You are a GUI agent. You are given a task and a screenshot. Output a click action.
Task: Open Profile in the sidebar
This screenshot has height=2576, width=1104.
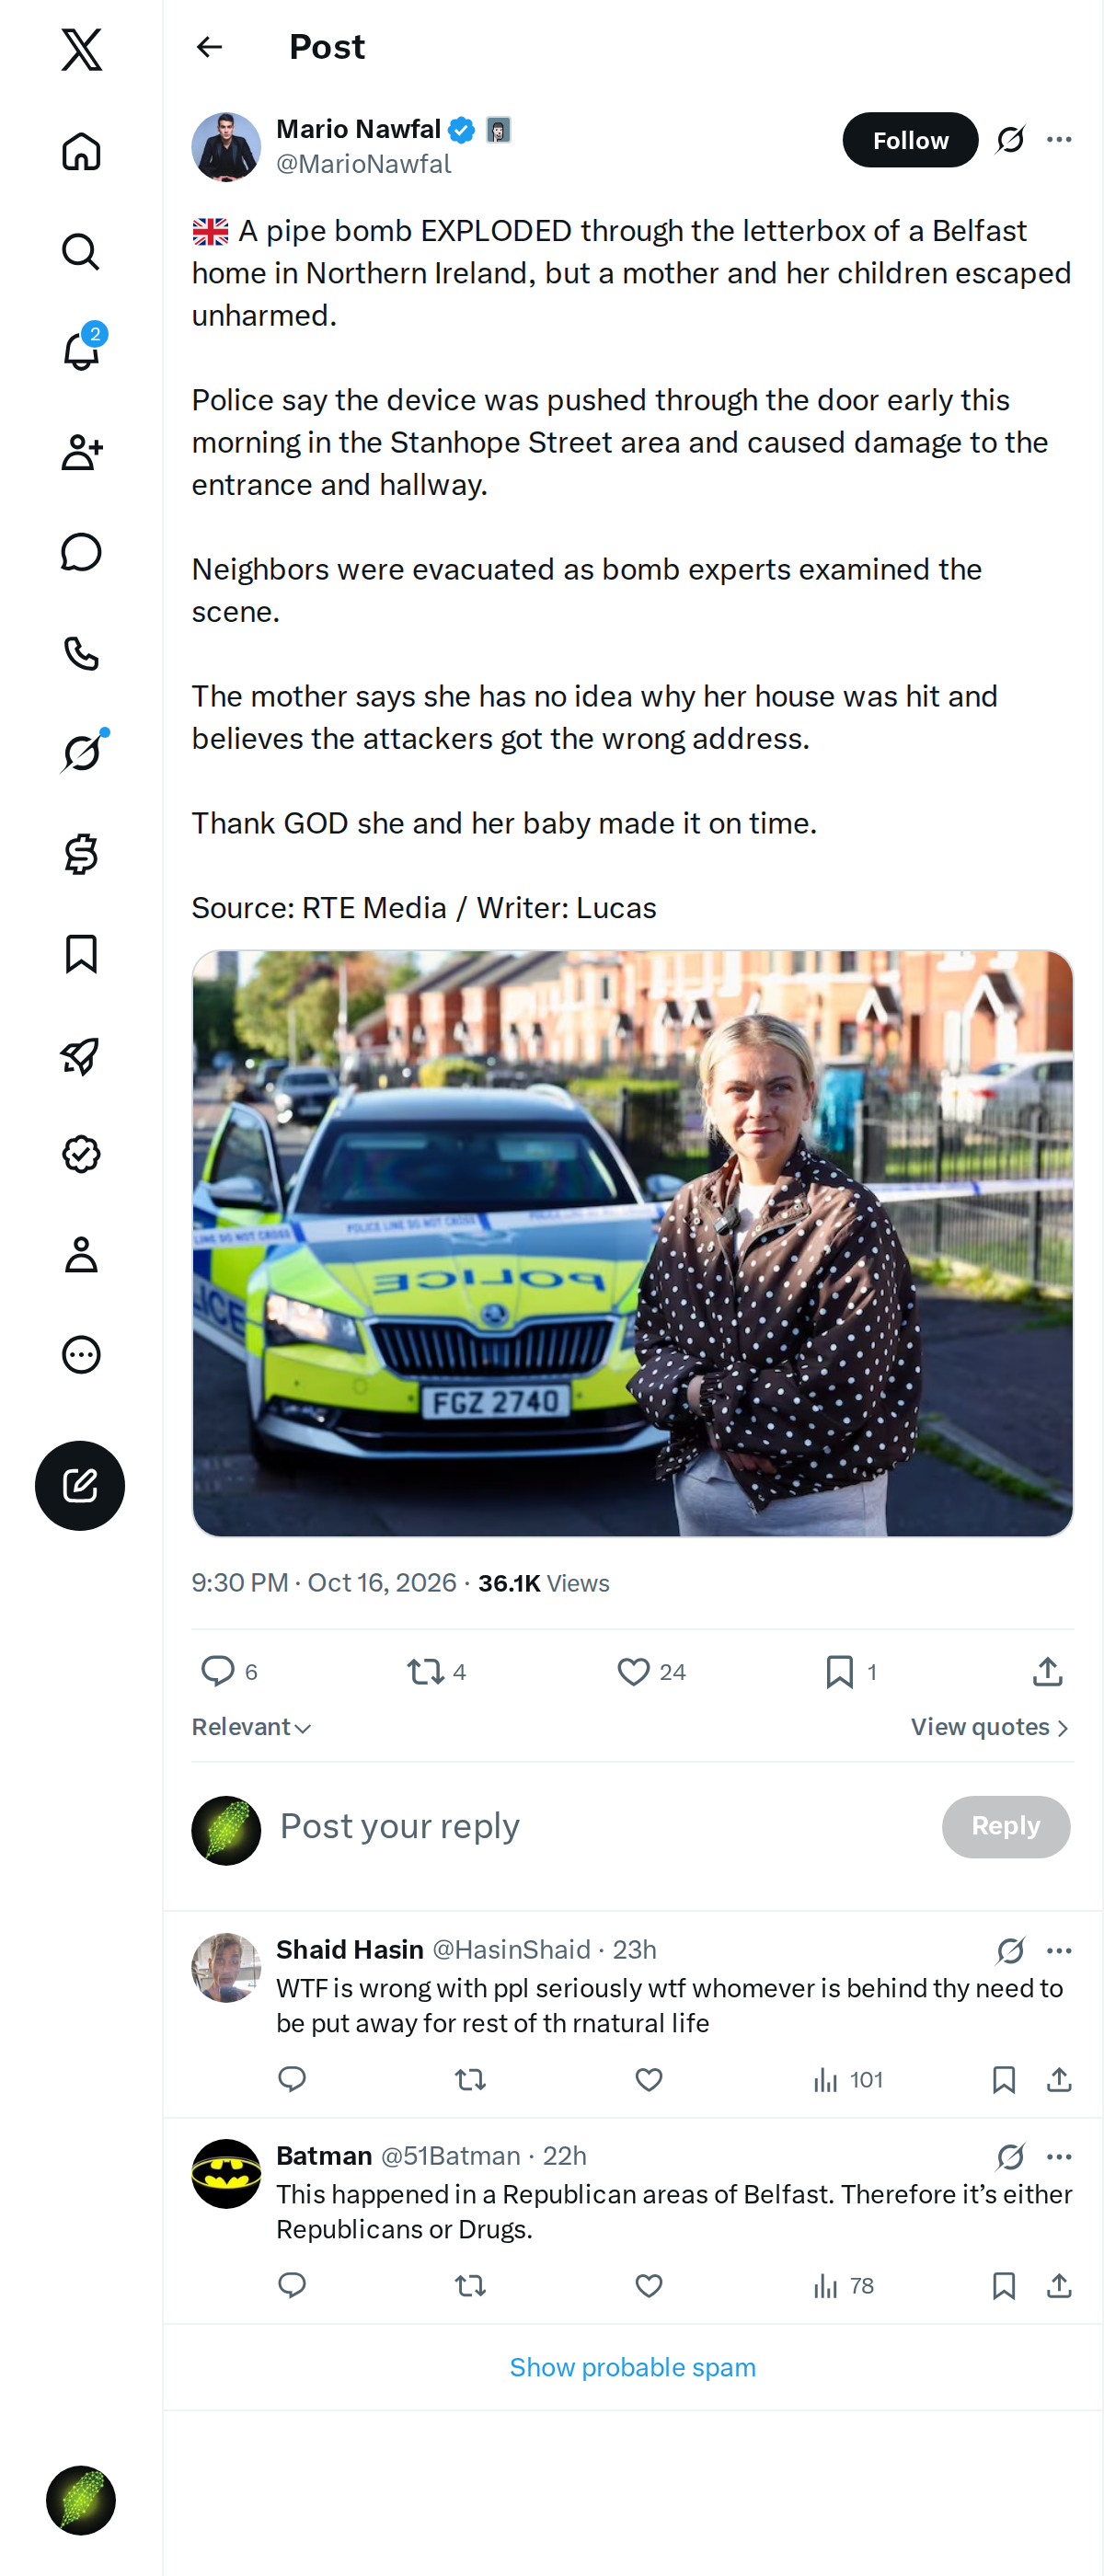[81, 1254]
